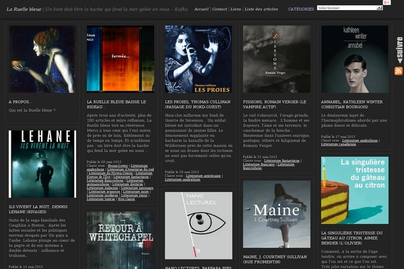Image resolution: width=404 pixels, height=269 pixels.
Task: Open the Annabel Kathleen Winter cover
Action: [355, 59]
